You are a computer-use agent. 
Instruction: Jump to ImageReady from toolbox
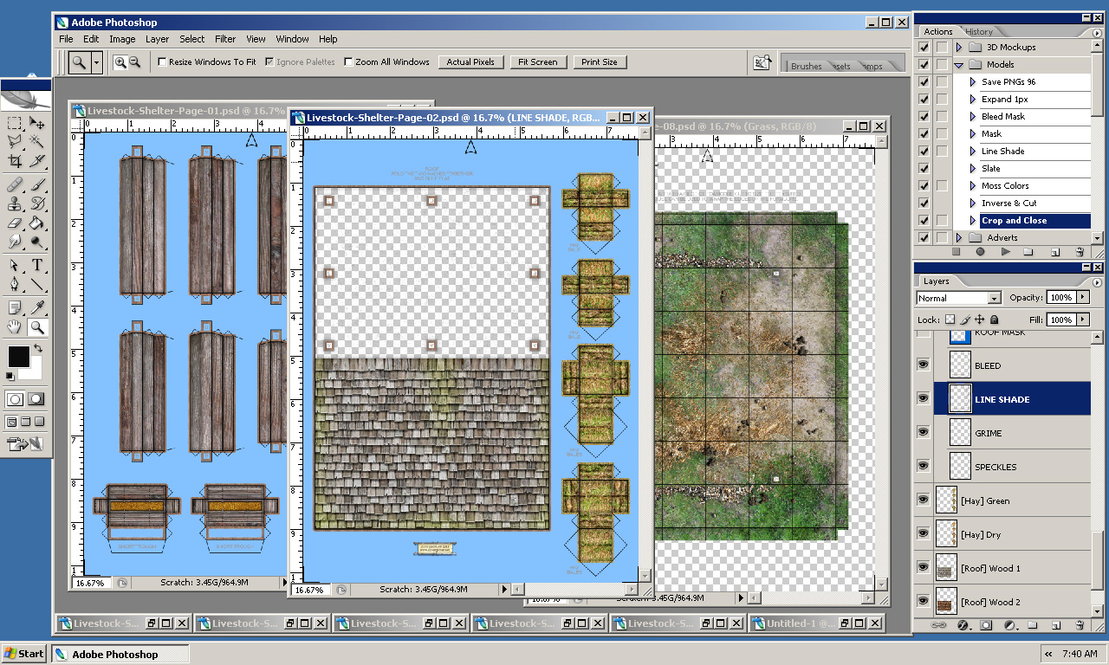pos(25,445)
